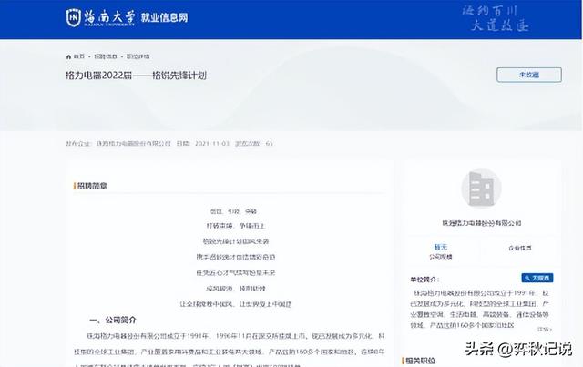Click the 一、公司简介 heading

tap(113, 321)
